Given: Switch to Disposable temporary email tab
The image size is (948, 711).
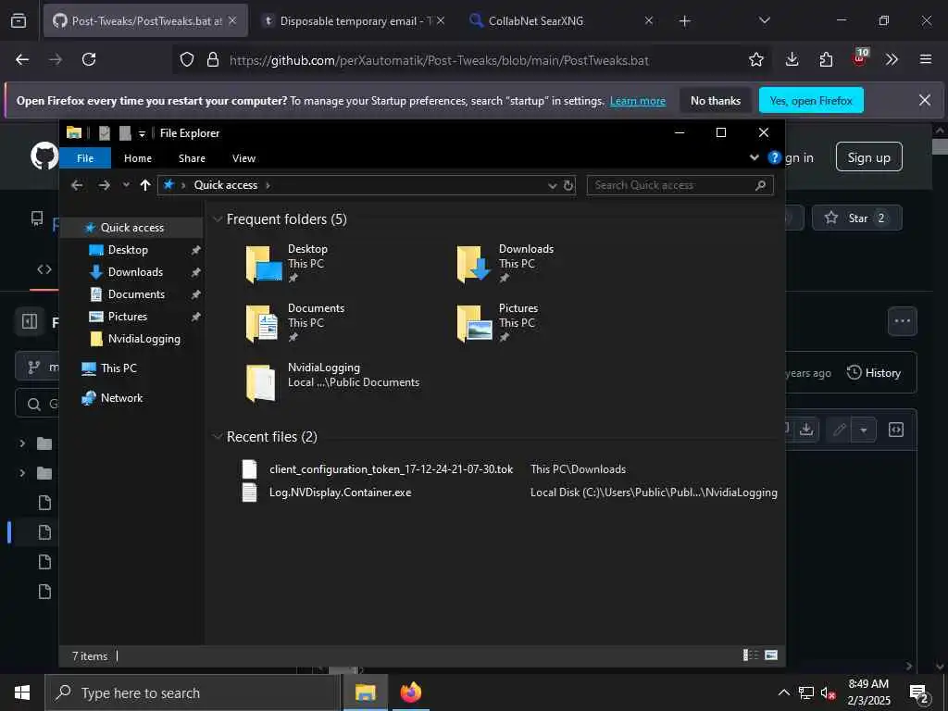Looking at the screenshot, I should point(354,20).
